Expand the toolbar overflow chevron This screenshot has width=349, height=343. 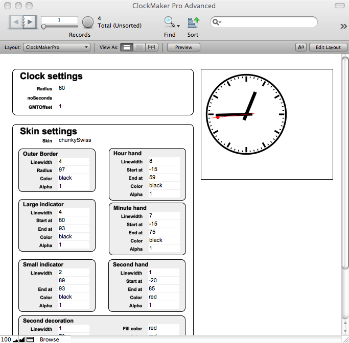[x=343, y=27]
